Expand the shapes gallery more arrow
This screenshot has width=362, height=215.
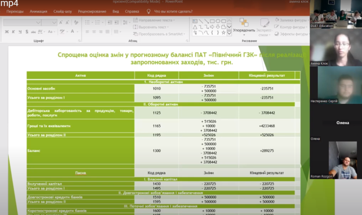tap(229, 32)
